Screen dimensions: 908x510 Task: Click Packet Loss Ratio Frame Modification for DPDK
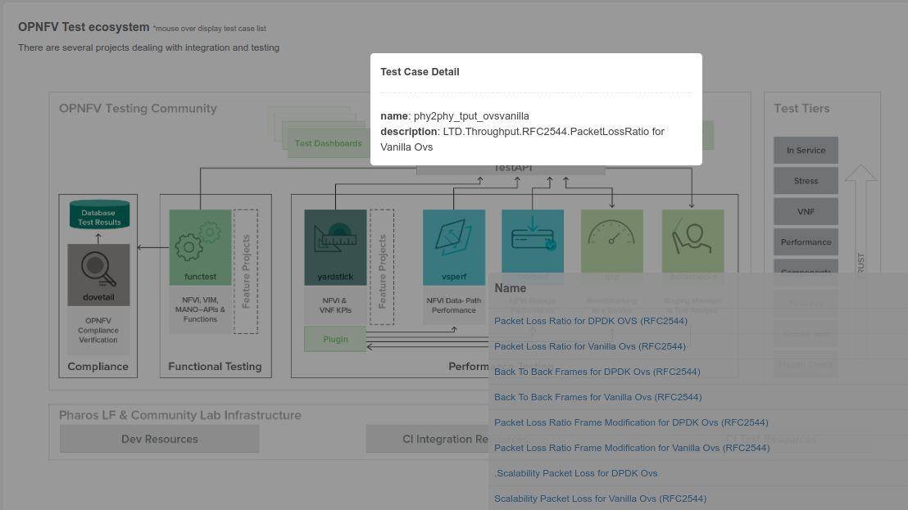tap(631, 422)
